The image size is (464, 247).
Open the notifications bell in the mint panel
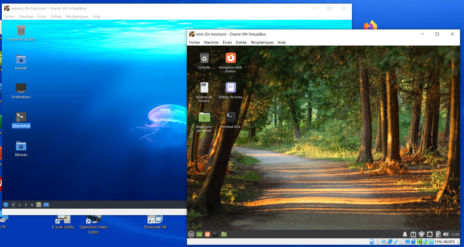pos(405,234)
